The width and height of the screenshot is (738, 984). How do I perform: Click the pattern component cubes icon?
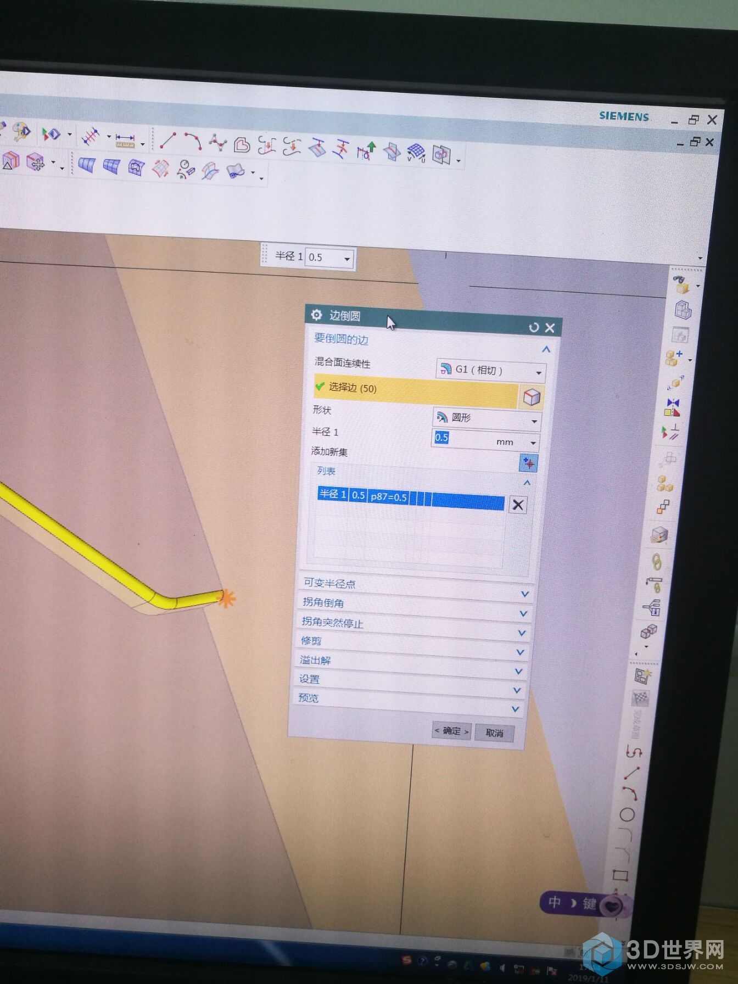coord(666,484)
